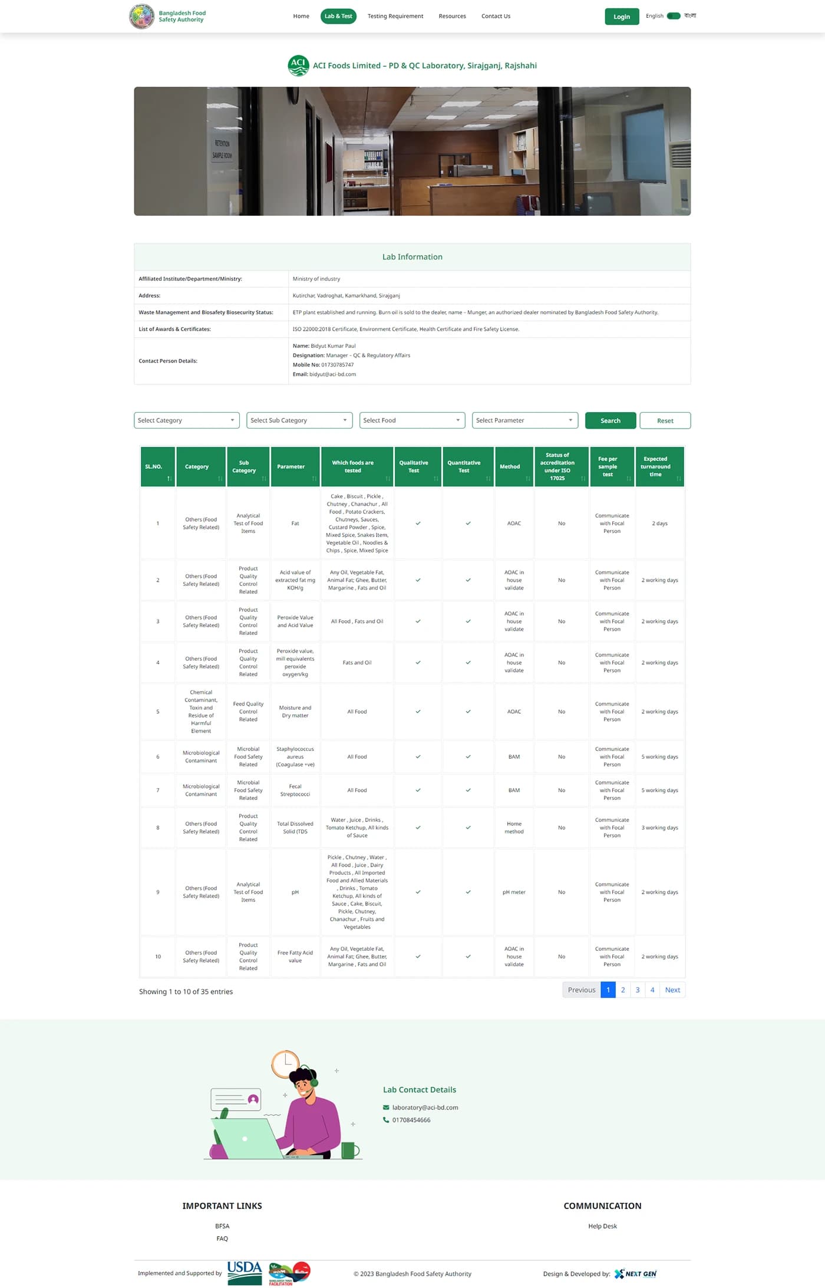Click the support agent illustration

(x=283, y=1104)
